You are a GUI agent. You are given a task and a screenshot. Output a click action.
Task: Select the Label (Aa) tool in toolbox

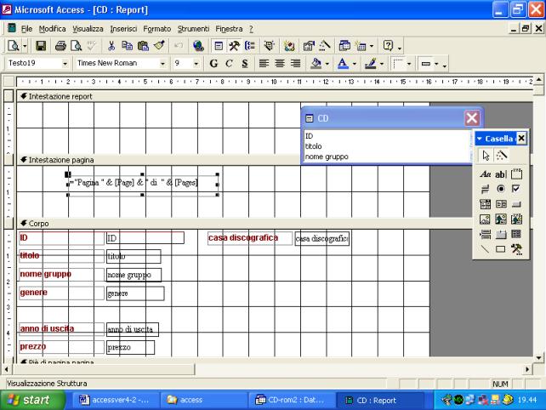(x=485, y=174)
